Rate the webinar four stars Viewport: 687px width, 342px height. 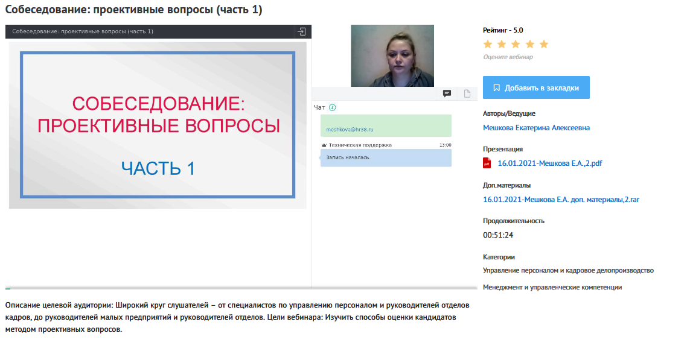coord(529,45)
